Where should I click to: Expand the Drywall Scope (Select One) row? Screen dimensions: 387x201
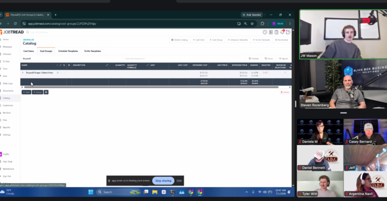coord(23,73)
